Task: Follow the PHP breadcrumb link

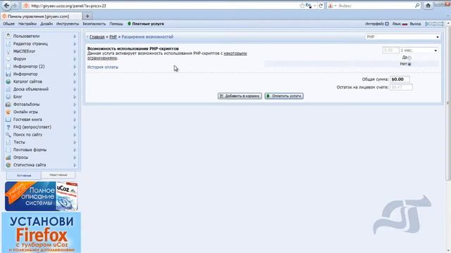Action: coord(113,37)
